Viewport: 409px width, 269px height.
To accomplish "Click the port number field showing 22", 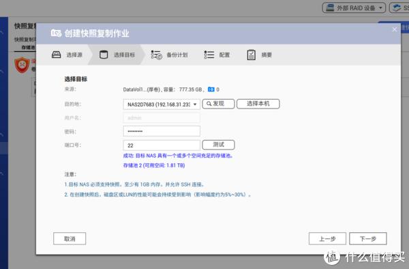I will pos(162,145).
